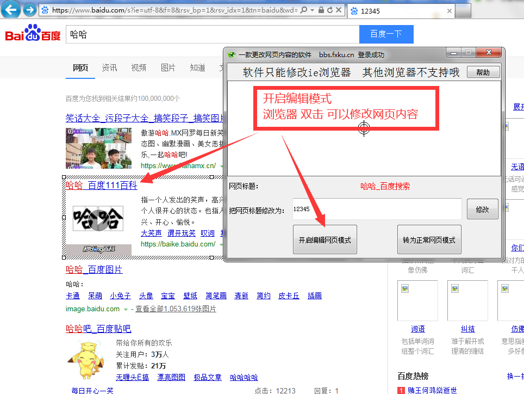Click the 修改 button

point(482,209)
